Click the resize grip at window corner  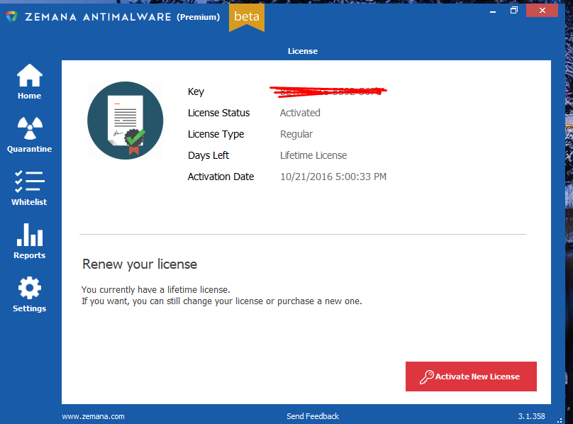point(560,420)
